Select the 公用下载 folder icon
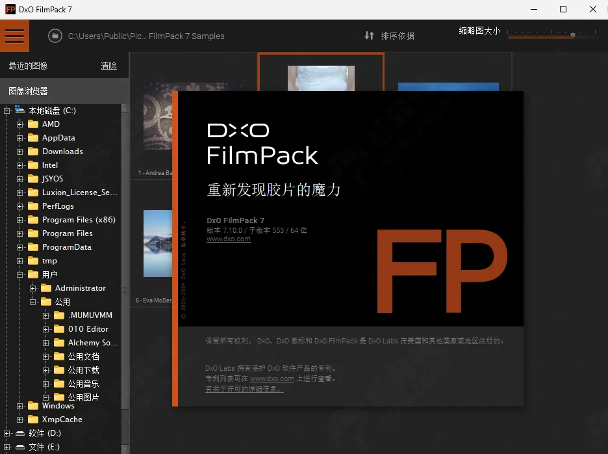The height and width of the screenshot is (454, 608). coord(59,370)
